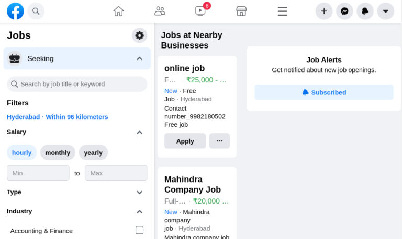Expand the Type filter section
The width and height of the screenshot is (402, 239).
tap(139, 192)
